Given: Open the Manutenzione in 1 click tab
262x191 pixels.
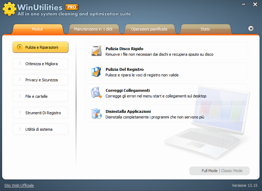Looking at the screenshot, I should pyautogui.click(x=93, y=29).
